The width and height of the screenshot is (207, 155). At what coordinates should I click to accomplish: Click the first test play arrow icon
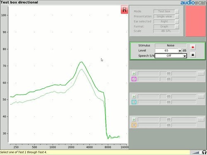134,74
